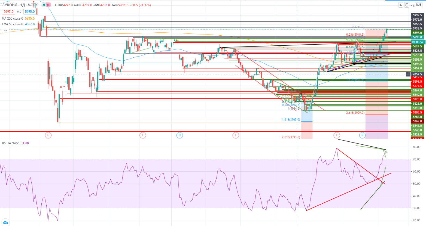Click the plus icon on the price axis

tap(408, 74)
